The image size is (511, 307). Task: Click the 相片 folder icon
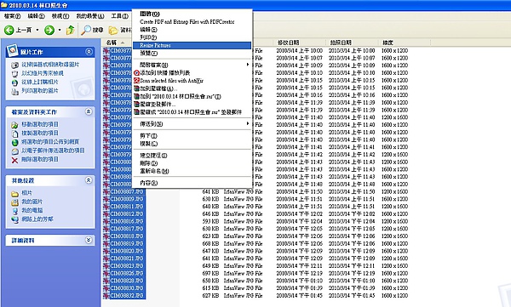pos(14,194)
